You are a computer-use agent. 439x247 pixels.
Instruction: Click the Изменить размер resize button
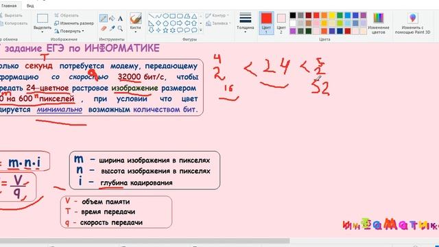tap(74, 23)
